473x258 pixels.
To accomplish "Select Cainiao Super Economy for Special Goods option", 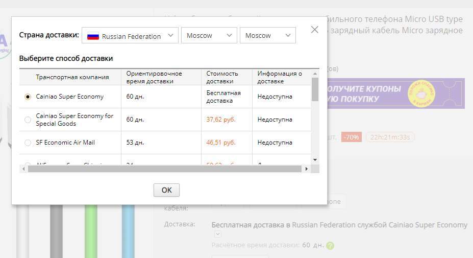I will click(28, 120).
